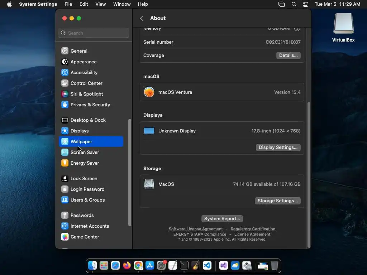Screen dimensions: 367x275
Task: Open the Apple menu
Action: 9,4
